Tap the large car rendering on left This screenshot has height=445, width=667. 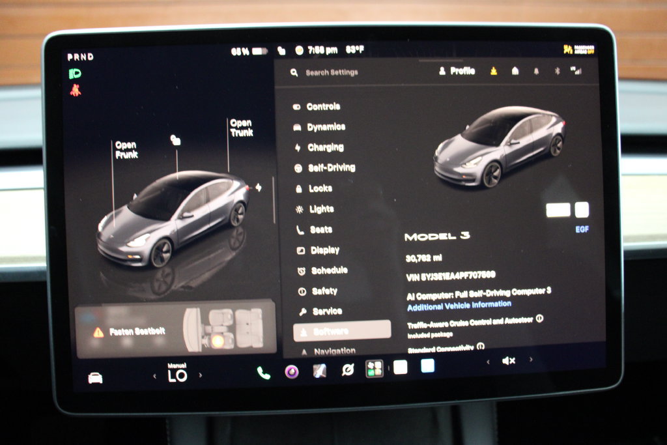click(172, 218)
